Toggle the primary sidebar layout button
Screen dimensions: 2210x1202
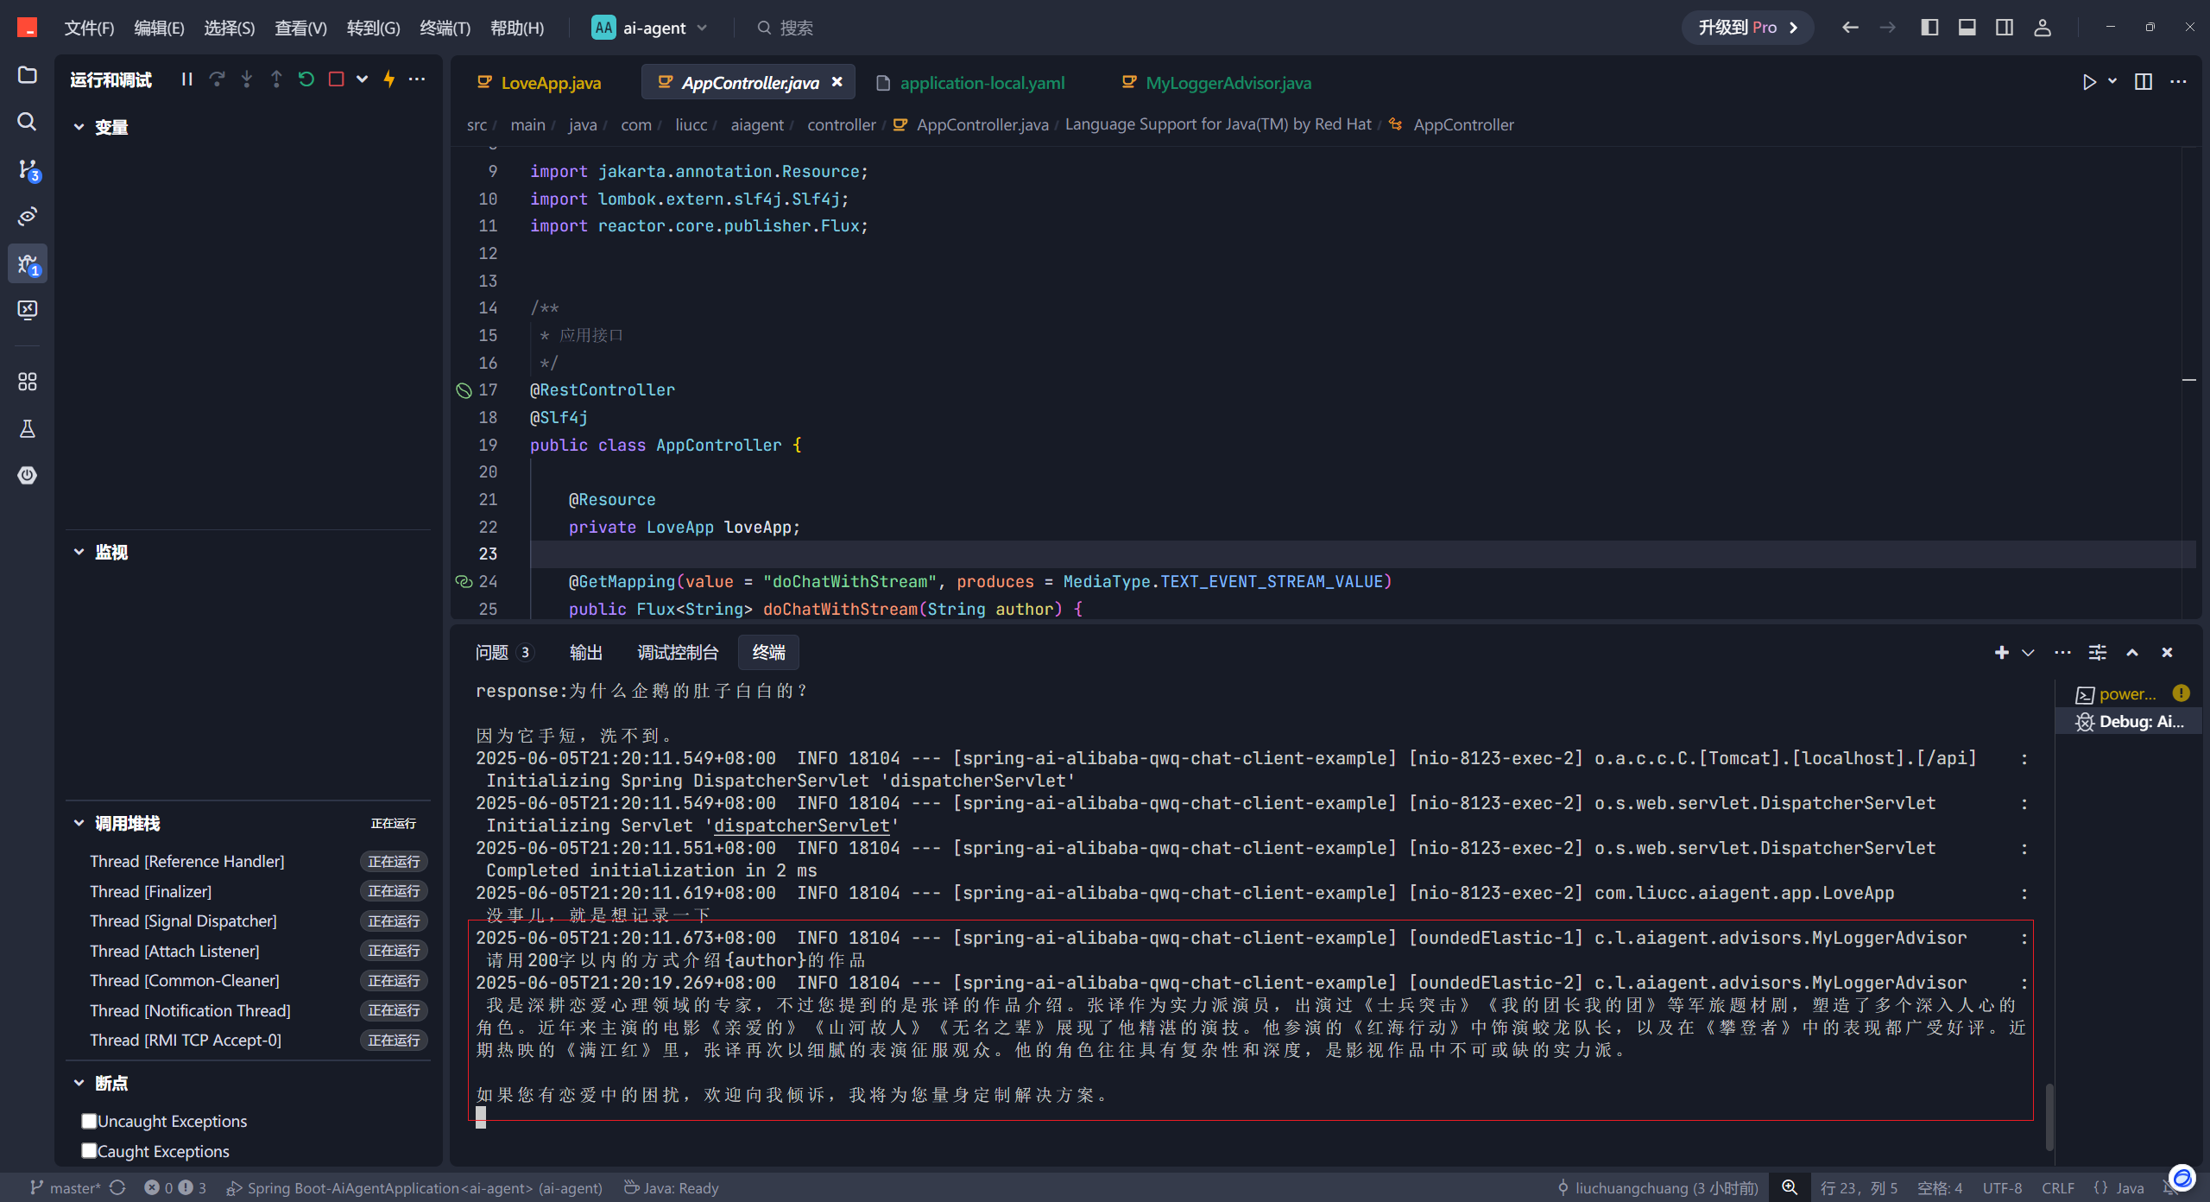[1929, 28]
